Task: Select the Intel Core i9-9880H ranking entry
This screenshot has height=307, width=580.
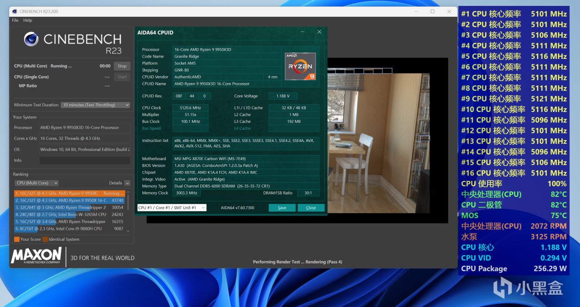Action: (68, 229)
